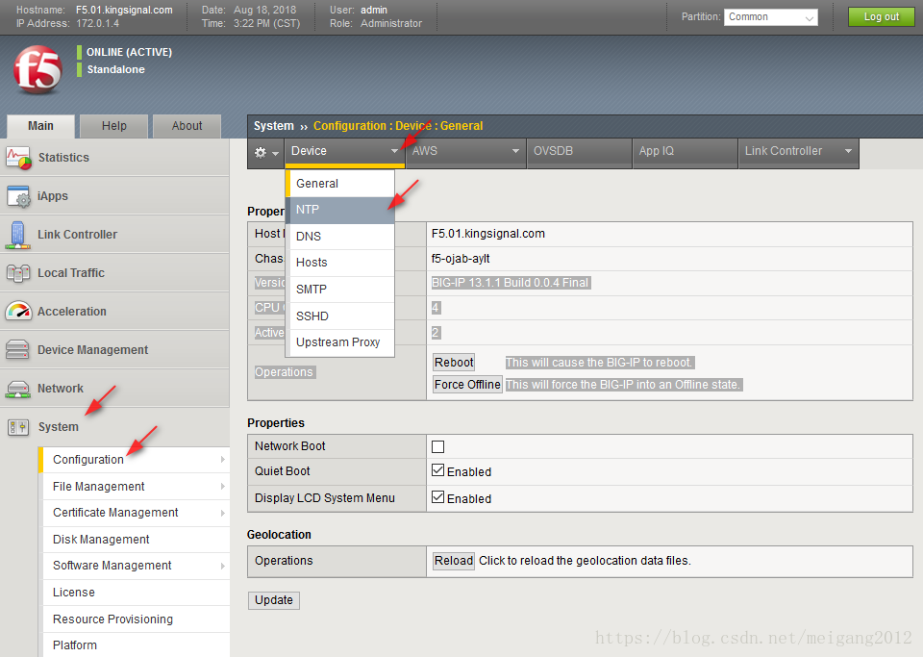Click the Local Traffic servers icon
This screenshot has height=657, width=923.
pyautogui.click(x=17, y=273)
